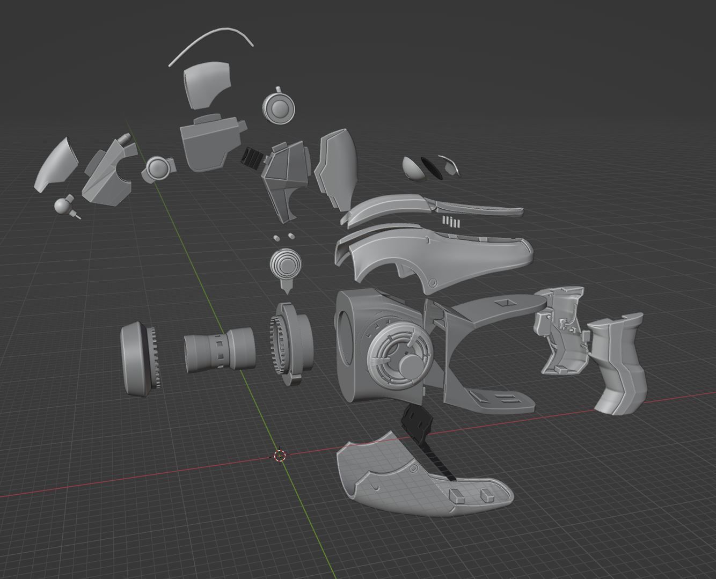Viewport: 716px width, 579px height.
Task: Select the pistol grip piece on the right
Action: click(621, 365)
